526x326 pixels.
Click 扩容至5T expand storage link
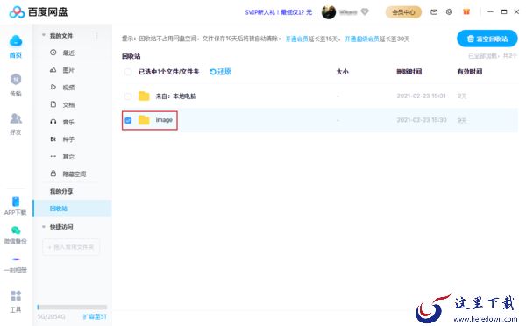95,316
